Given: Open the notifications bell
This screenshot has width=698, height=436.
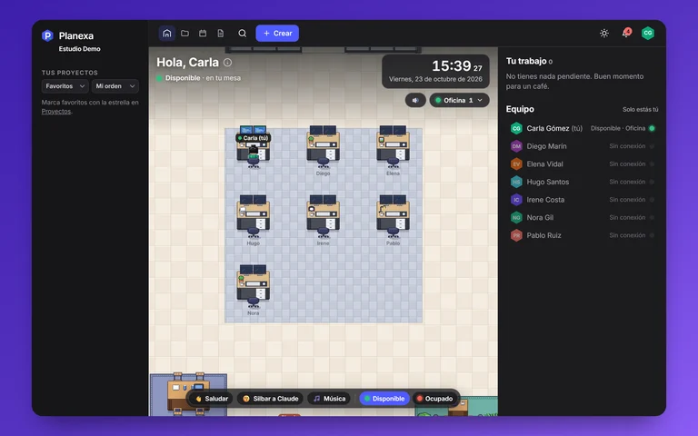Looking at the screenshot, I should pos(626,33).
